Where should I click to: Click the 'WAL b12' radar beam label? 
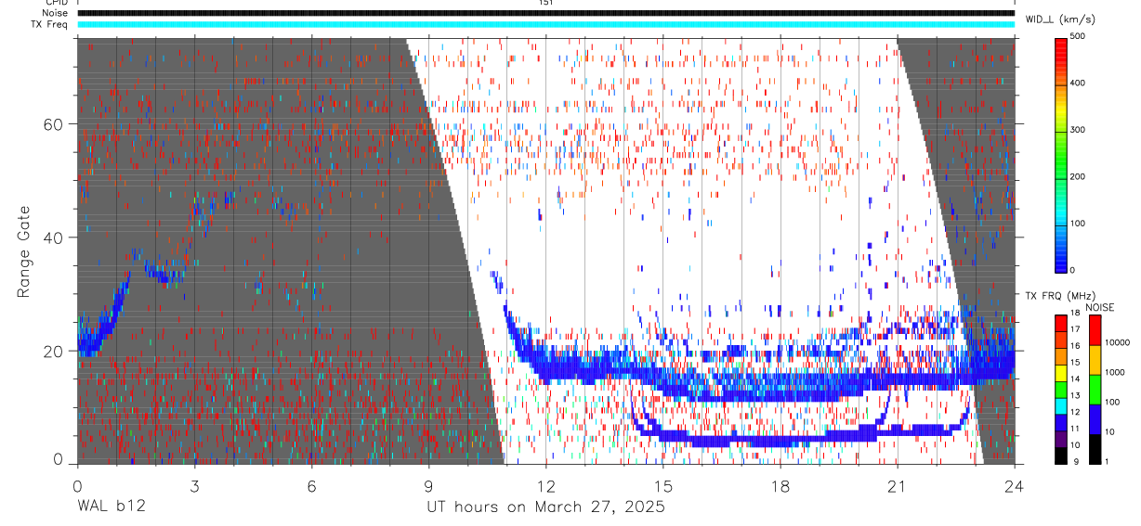pos(111,507)
